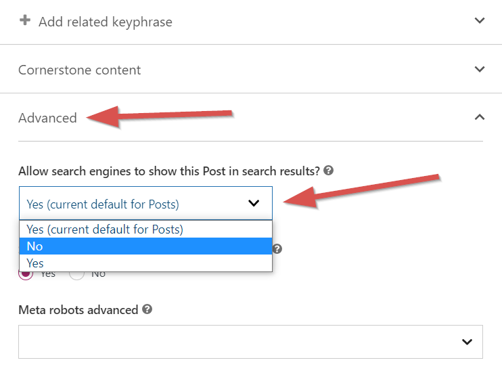502x375 pixels.
Task: Click the Cornerstone content heading
Action: (x=80, y=70)
